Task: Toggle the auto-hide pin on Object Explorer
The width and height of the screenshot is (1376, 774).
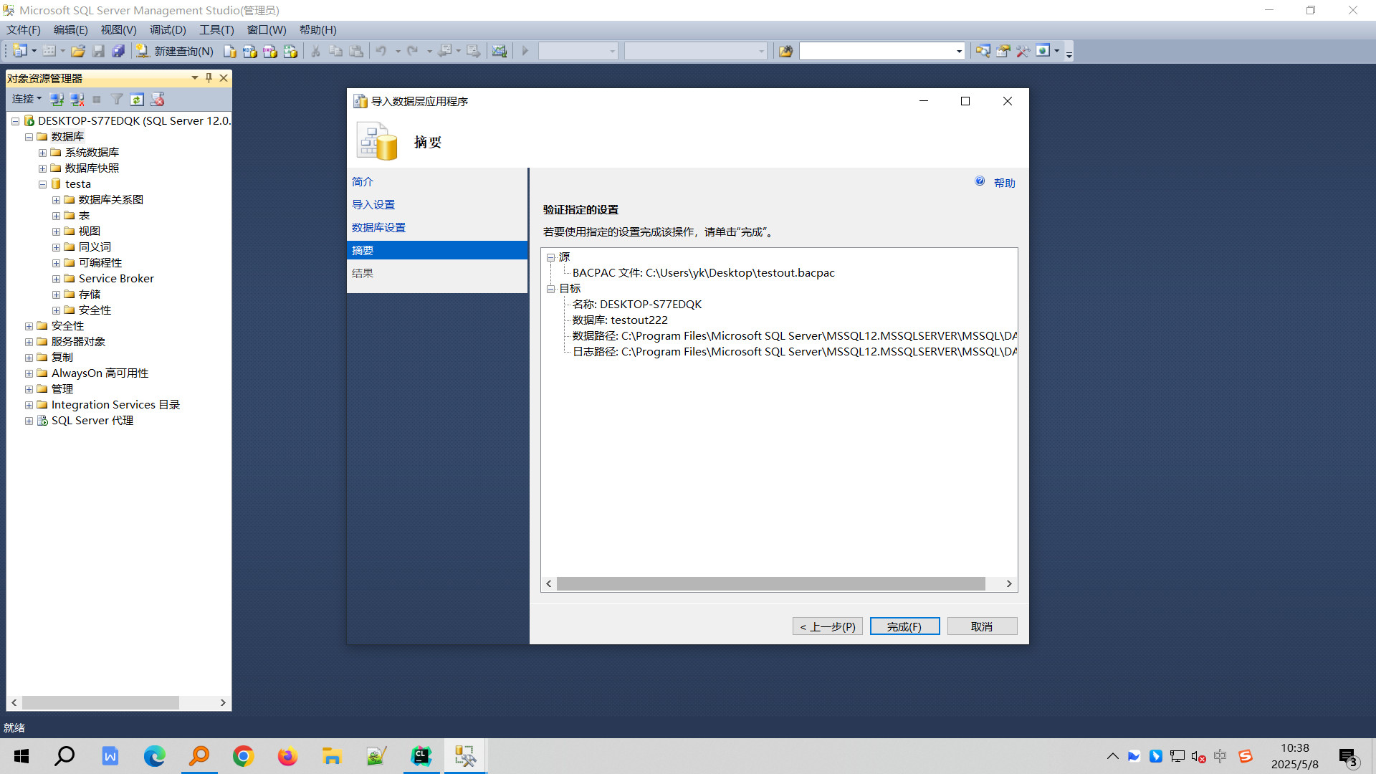Action: click(208, 78)
